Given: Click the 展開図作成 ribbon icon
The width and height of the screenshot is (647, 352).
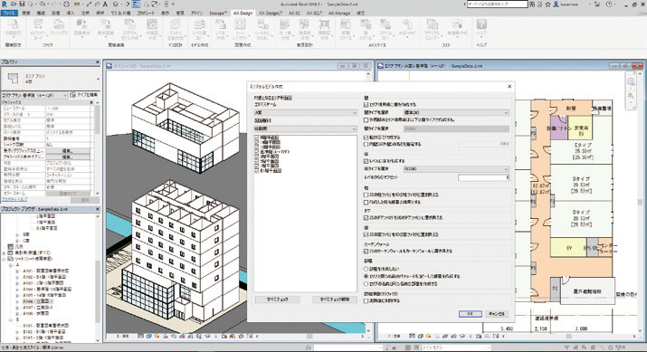Looking at the screenshot, I should pyautogui.click(x=324, y=28).
